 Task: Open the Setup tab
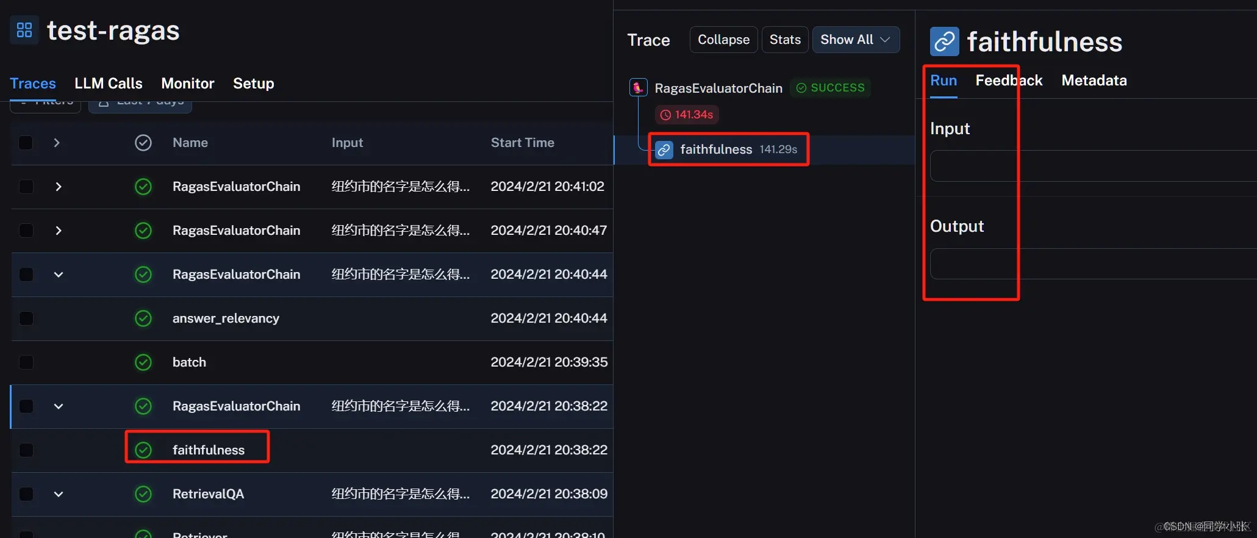click(x=254, y=84)
